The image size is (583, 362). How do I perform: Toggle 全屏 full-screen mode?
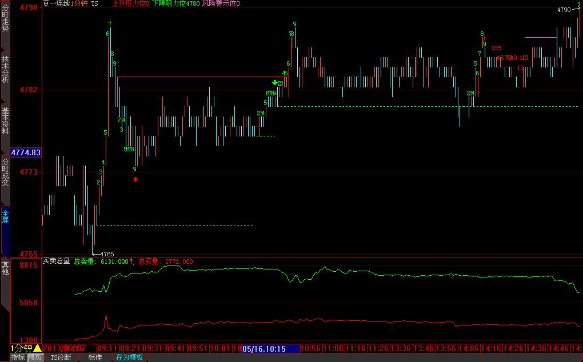(x=5, y=217)
